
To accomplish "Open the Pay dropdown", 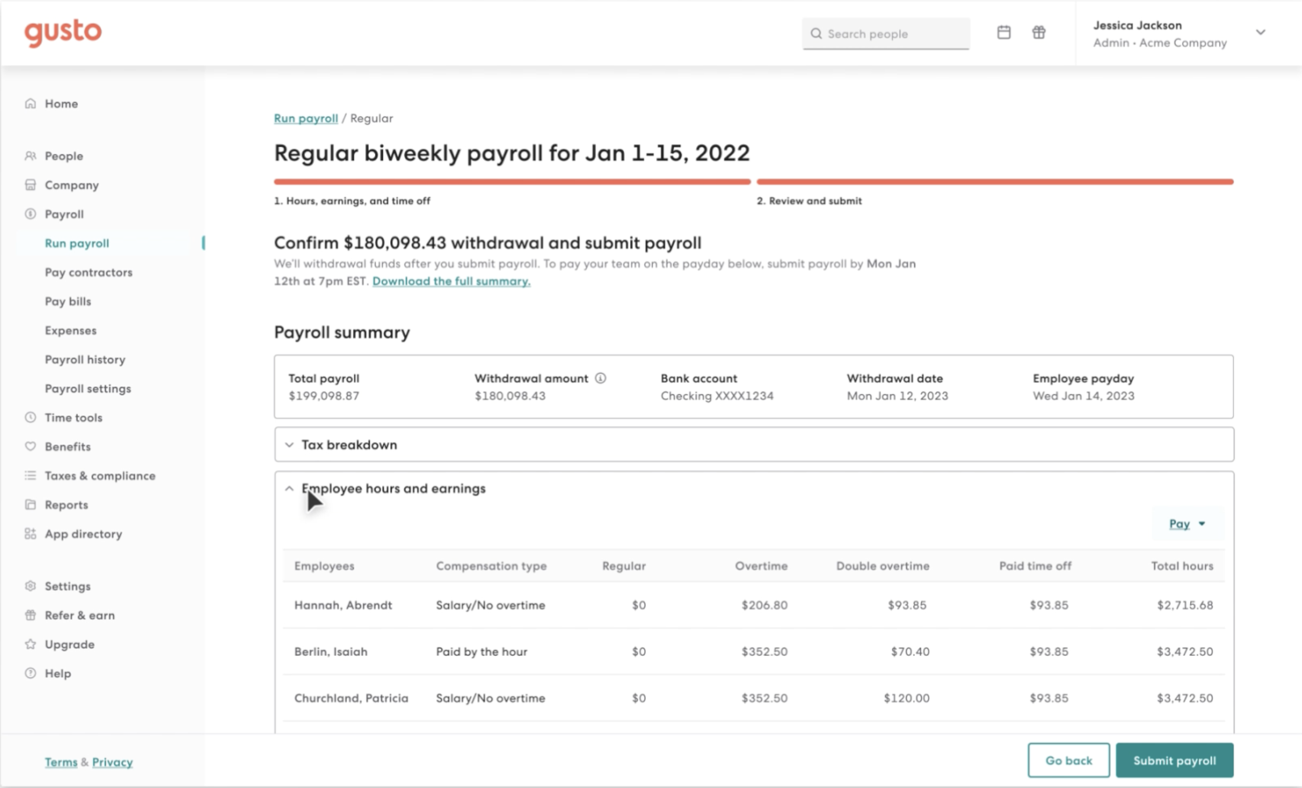I will click(1187, 524).
